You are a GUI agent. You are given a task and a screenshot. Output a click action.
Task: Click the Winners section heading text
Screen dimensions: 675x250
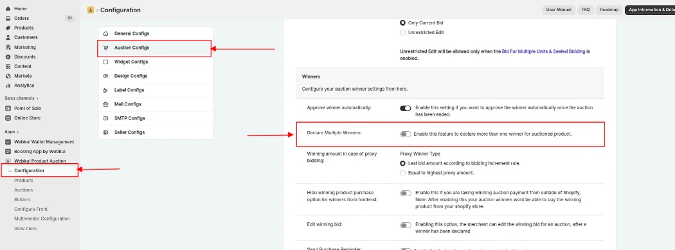point(310,76)
